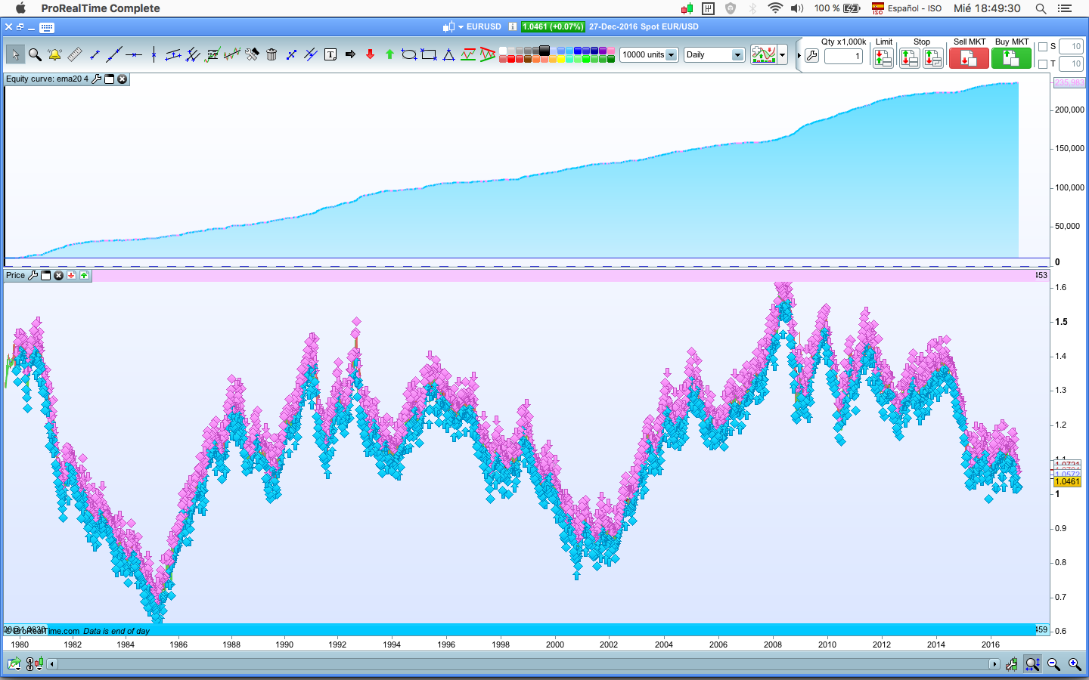Click the highlighted zoom-fit icon at bottom right
This screenshot has width=1089, height=680.
coord(1032,664)
